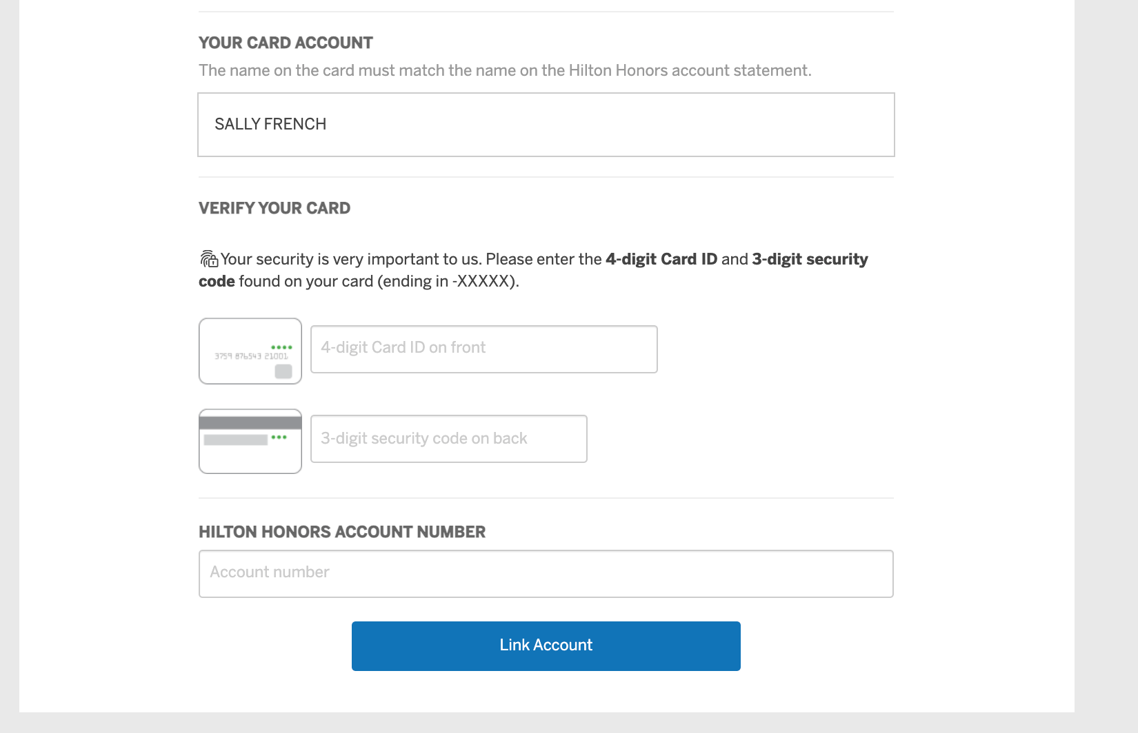Screen dimensions: 1138x733
Task: Click the gray chip on the front card illustration
Action: [x=283, y=372]
